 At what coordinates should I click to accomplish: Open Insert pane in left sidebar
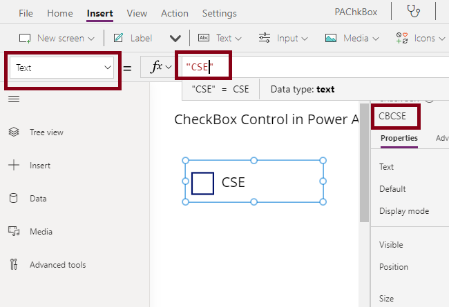coord(40,166)
